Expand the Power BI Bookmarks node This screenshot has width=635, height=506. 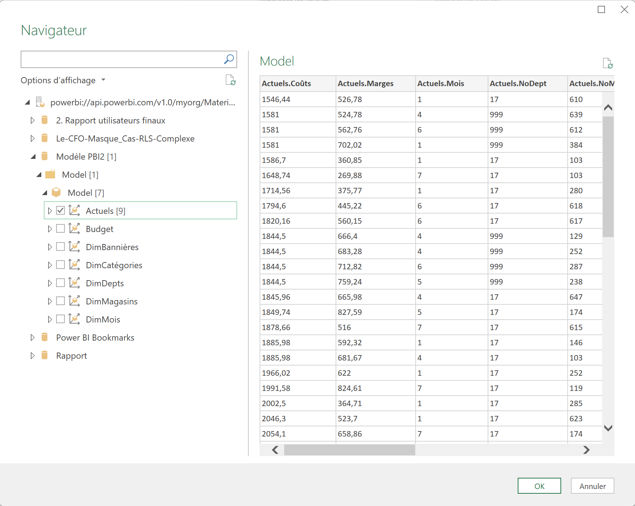point(33,337)
